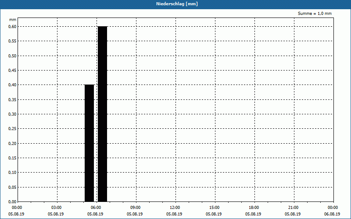Click the 21:00 time label

tap(293, 208)
